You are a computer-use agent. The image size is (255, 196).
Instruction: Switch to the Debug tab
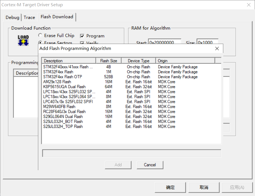(12, 17)
